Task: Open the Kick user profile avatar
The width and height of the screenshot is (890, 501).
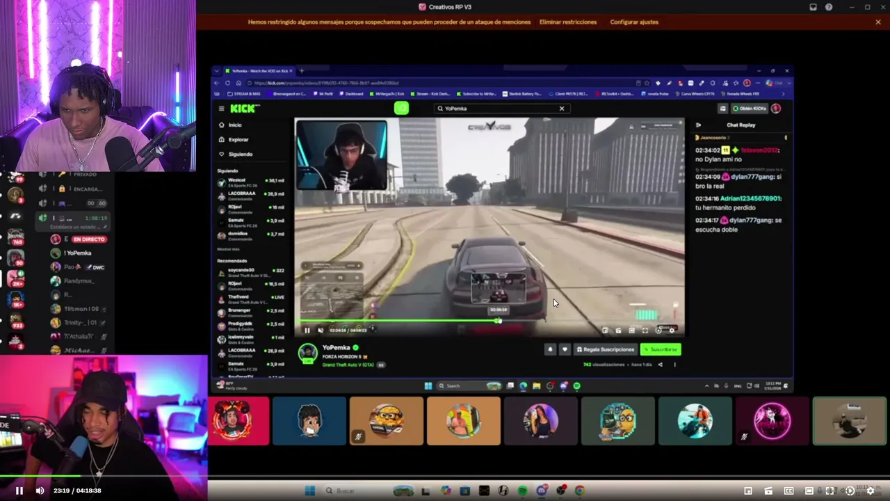Action: point(776,109)
